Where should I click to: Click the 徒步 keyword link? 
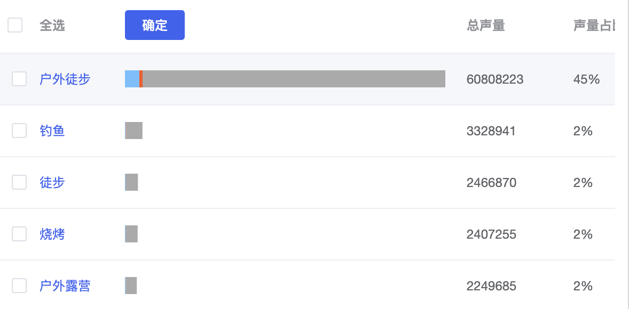point(52,182)
